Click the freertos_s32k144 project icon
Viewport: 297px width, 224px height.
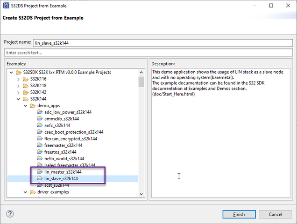click(x=40, y=152)
